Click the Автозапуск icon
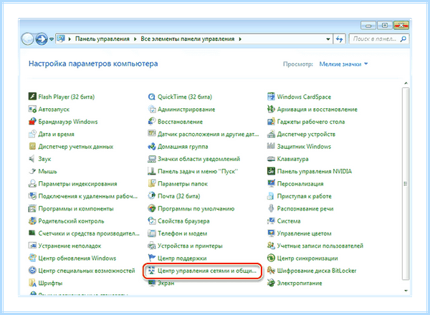The height and width of the screenshot is (315, 430). pos(32,110)
